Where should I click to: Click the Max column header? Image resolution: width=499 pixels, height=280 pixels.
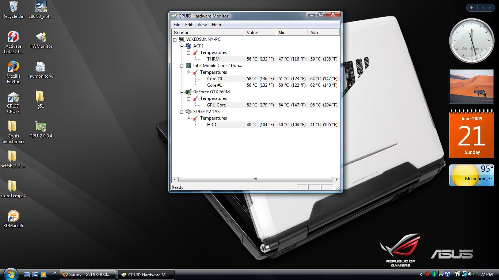pyautogui.click(x=324, y=32)
